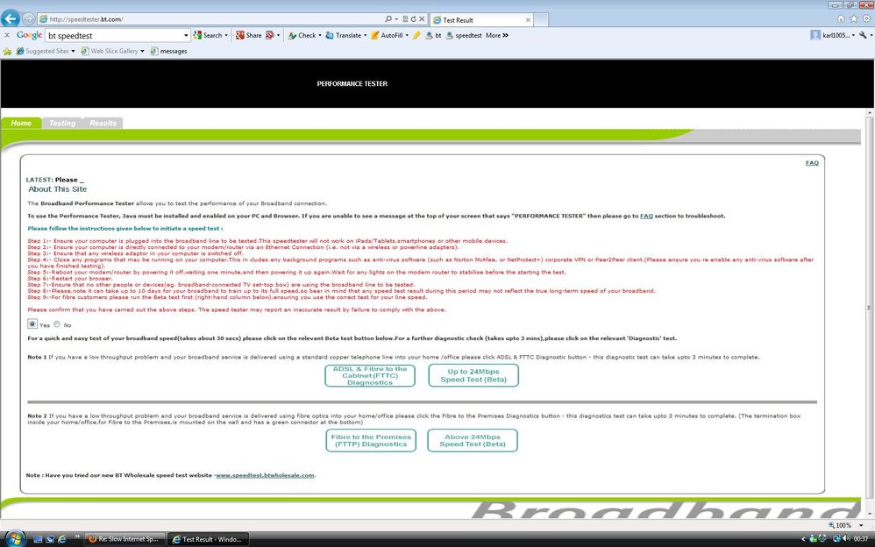Open Google toolbar wrench settings

(x=865, y=35)
